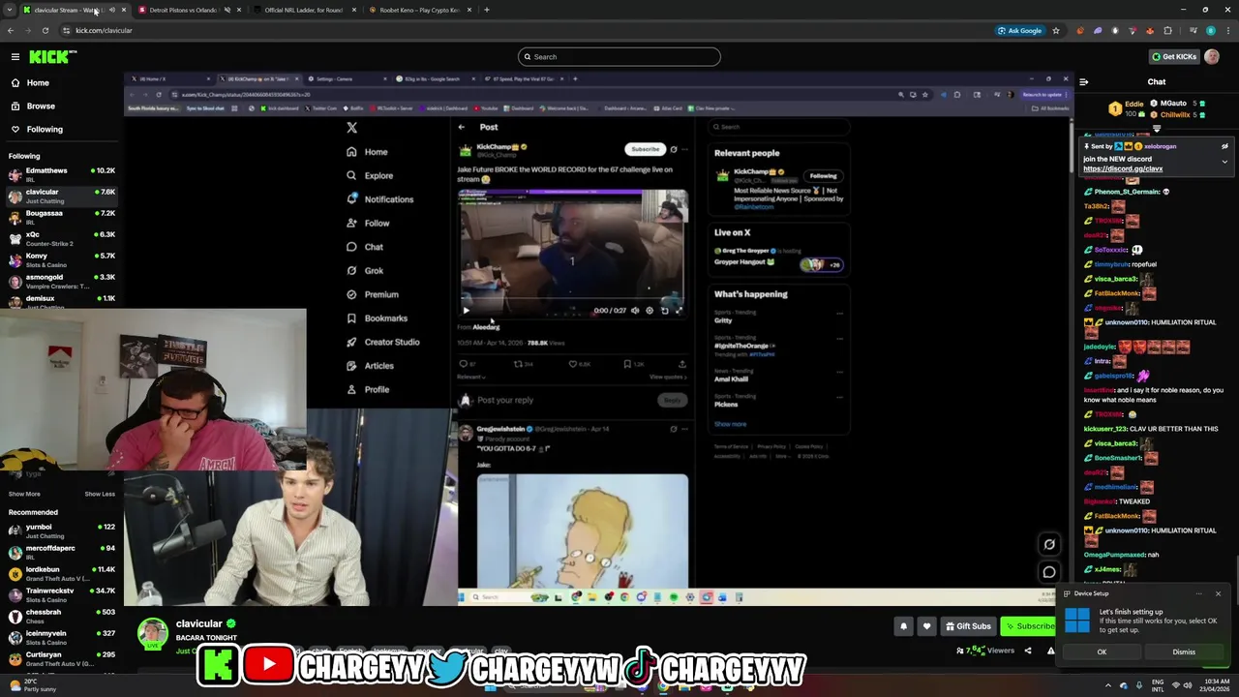Open clavicular channel avatar

click(x=152, y=634)
